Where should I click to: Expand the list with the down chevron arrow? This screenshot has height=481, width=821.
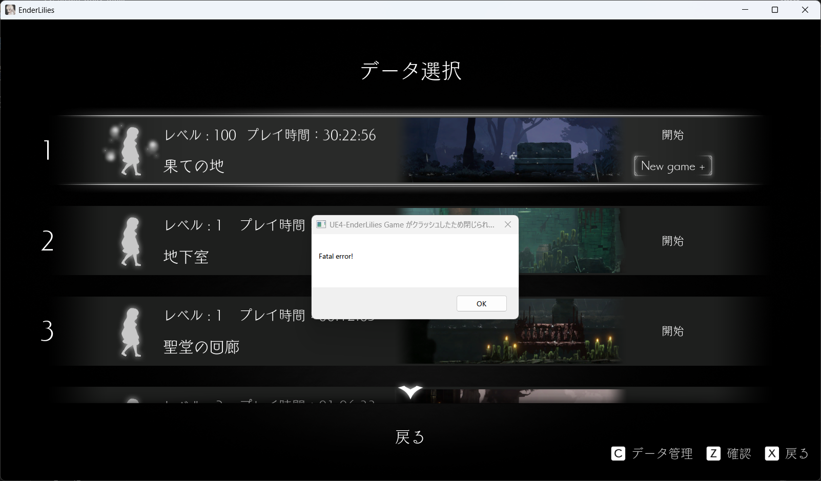[410, 392]
